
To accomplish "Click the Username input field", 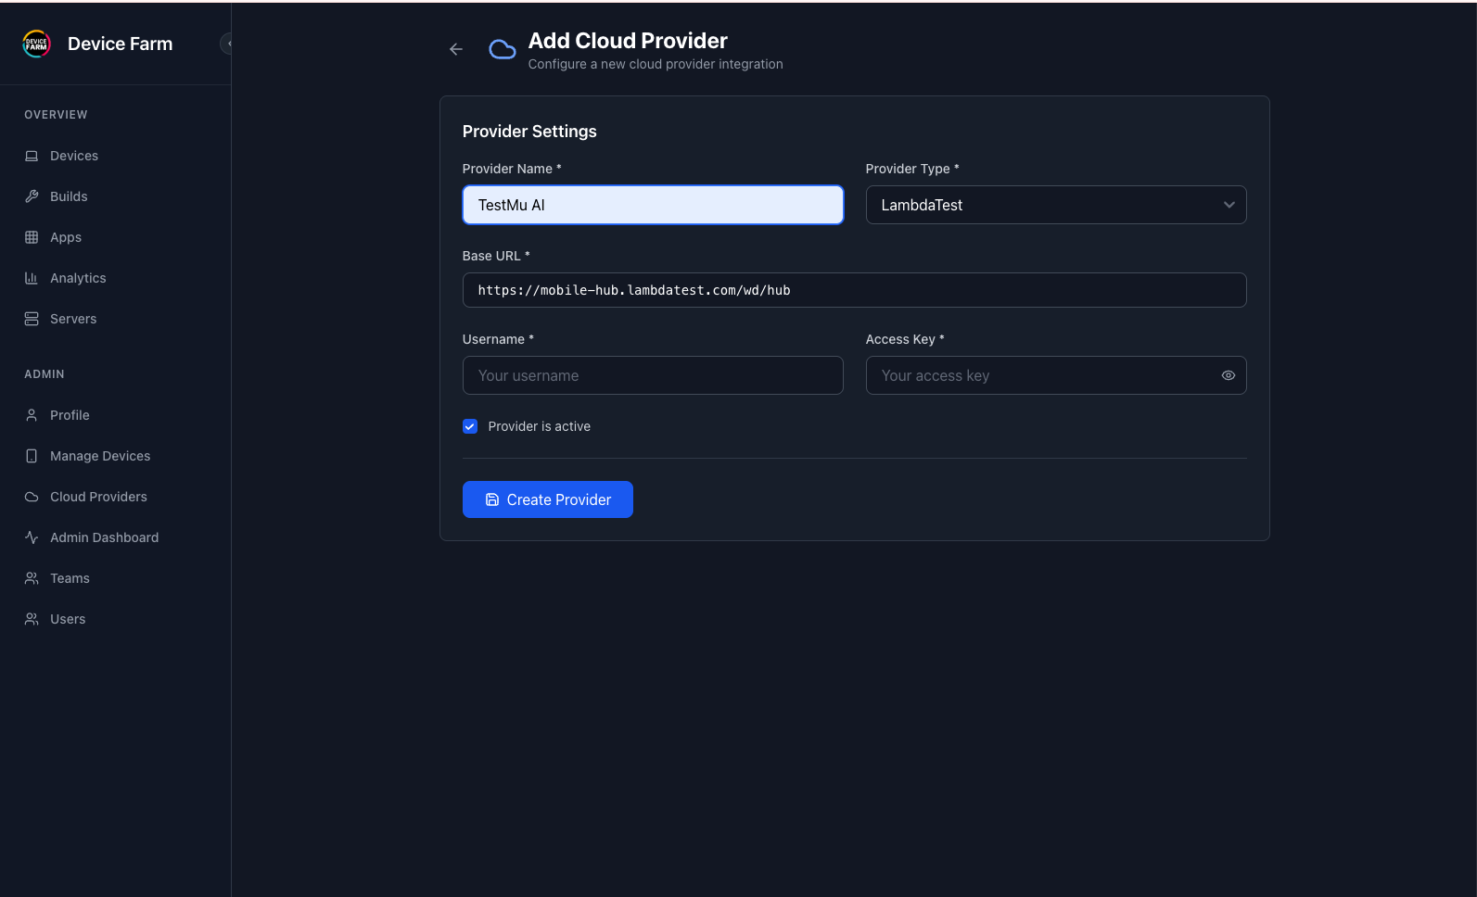I will pyautogui.click(x=653, y=375).
